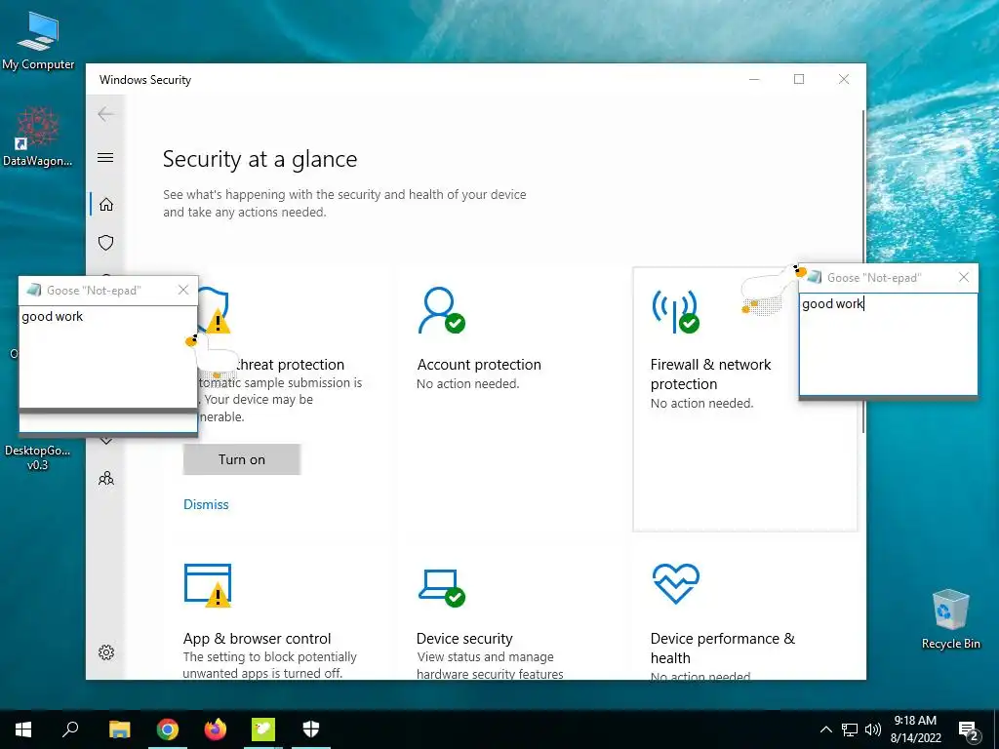
Task: Maximize the Windows Security window
Action: click(x=799, y=79)
